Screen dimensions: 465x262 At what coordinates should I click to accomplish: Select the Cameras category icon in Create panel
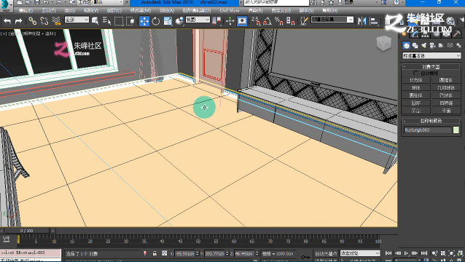click(x=432, y=45)
